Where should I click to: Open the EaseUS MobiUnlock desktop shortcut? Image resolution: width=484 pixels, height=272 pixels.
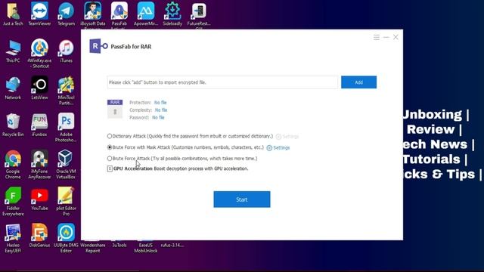(x=146, y=246)
